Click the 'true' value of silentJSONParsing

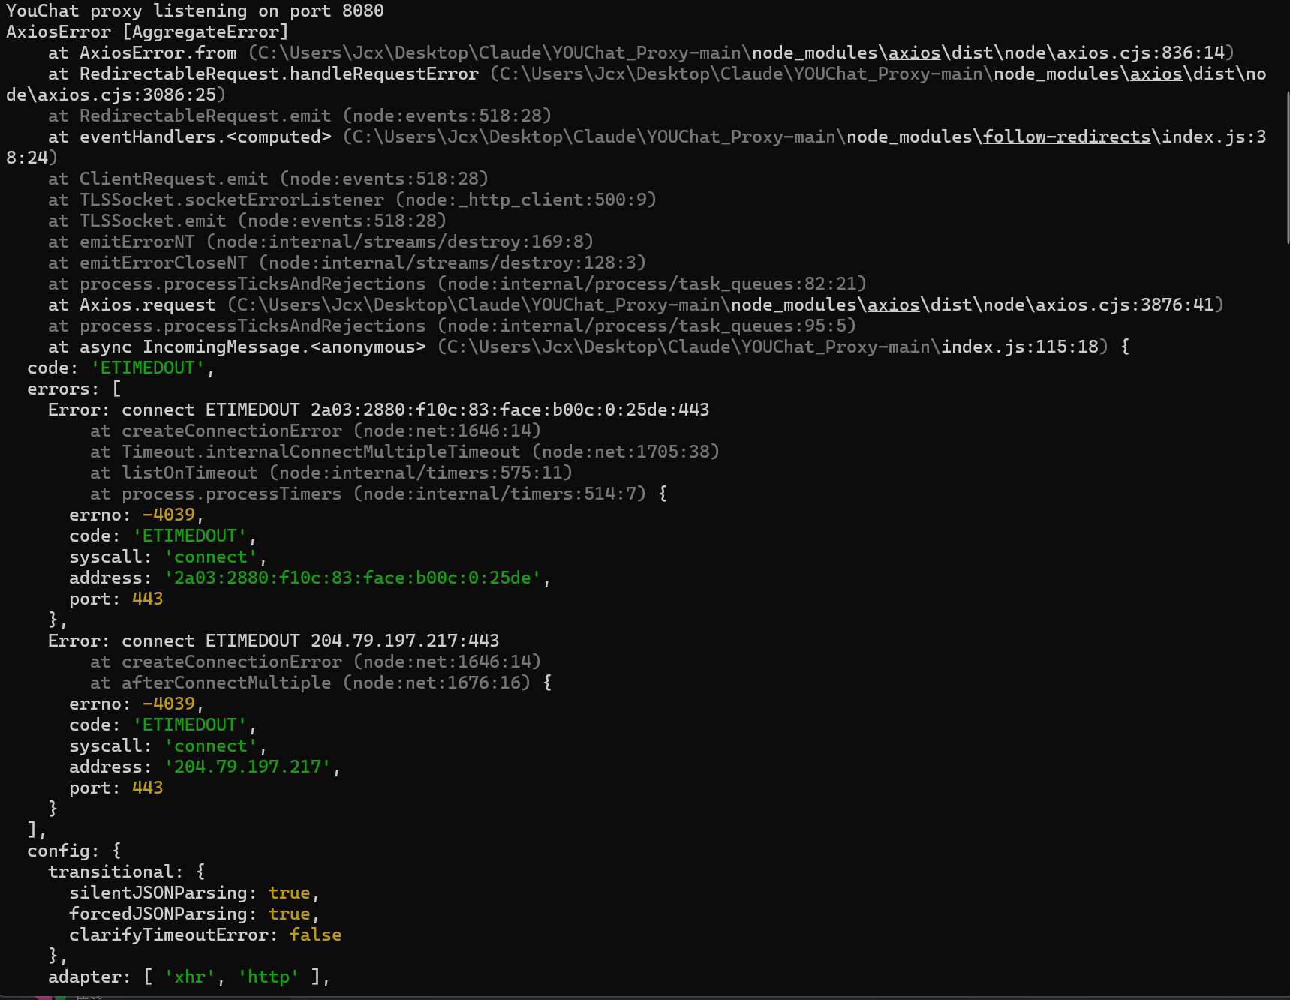point(289,893)
